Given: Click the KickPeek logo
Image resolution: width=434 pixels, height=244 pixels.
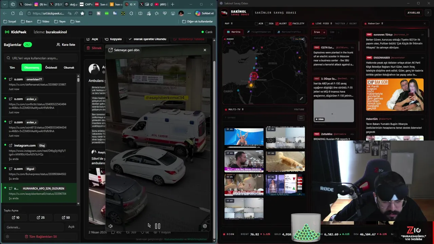Looking at the screenshot, I should [x=16, y=32].
